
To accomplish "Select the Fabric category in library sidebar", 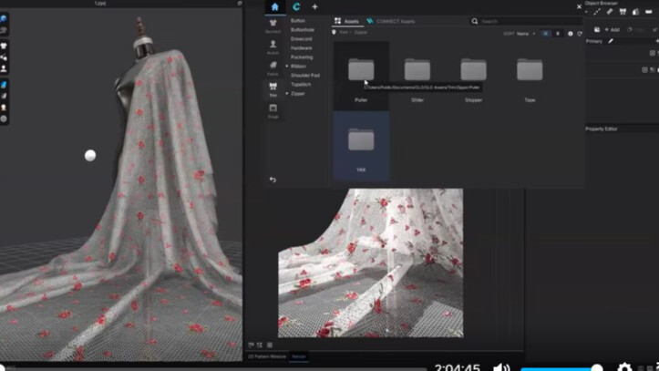I will [273, 68].
